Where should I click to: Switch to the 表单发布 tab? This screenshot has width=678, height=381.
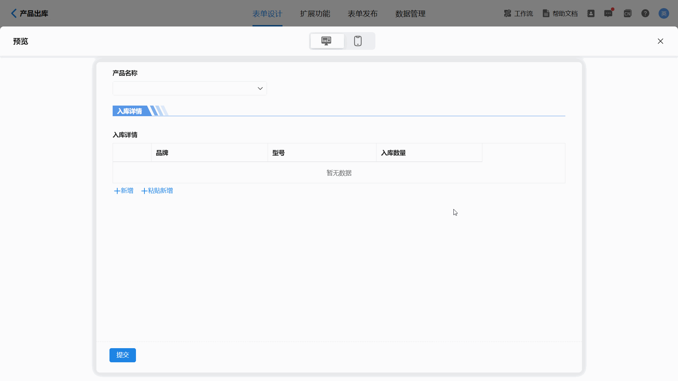(x=363, y=14)
